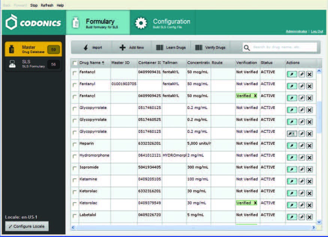Image resolution: width=328 pixels, height=237 pixels.
Task: Select Glycopyrrolate 0517460525 checkbox
Action: pos(75,121)
